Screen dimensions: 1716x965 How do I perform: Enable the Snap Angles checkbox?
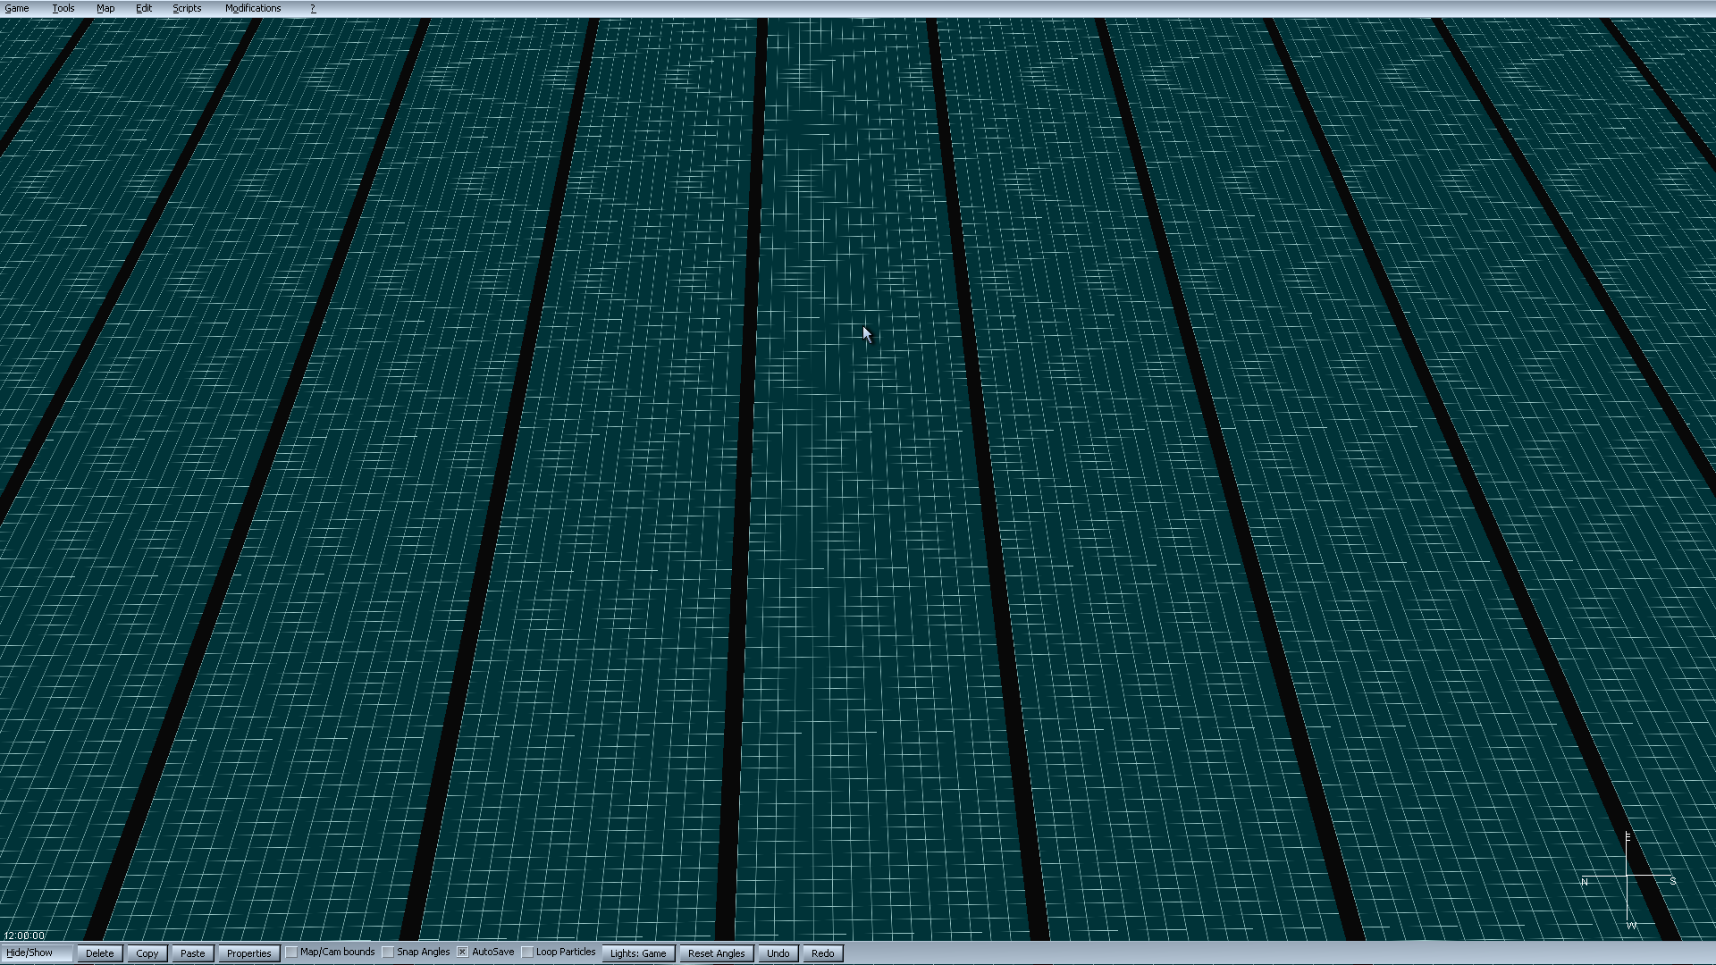pos(389,952)
